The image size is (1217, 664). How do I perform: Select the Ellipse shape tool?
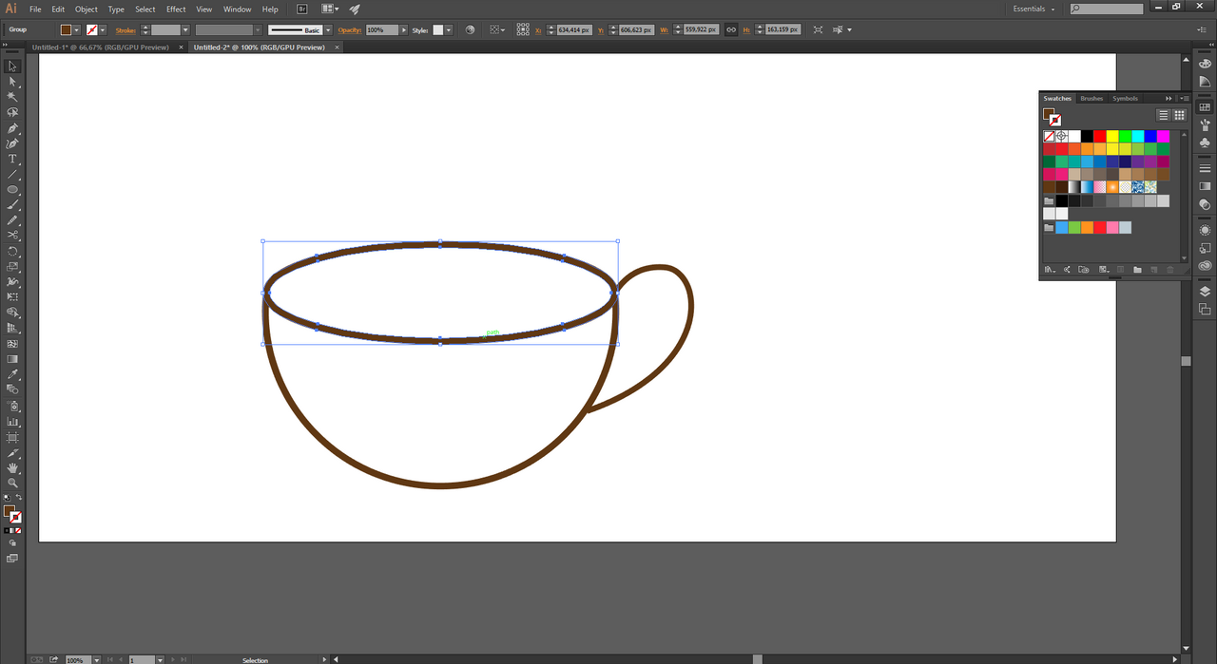(x=12, y=190)
